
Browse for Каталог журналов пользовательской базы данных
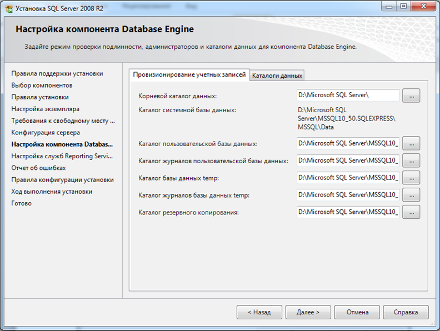tap(411, 161)
